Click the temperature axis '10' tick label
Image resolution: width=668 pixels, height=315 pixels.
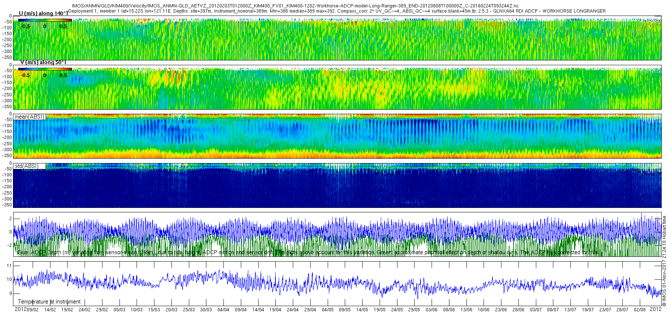pos(9,280)
